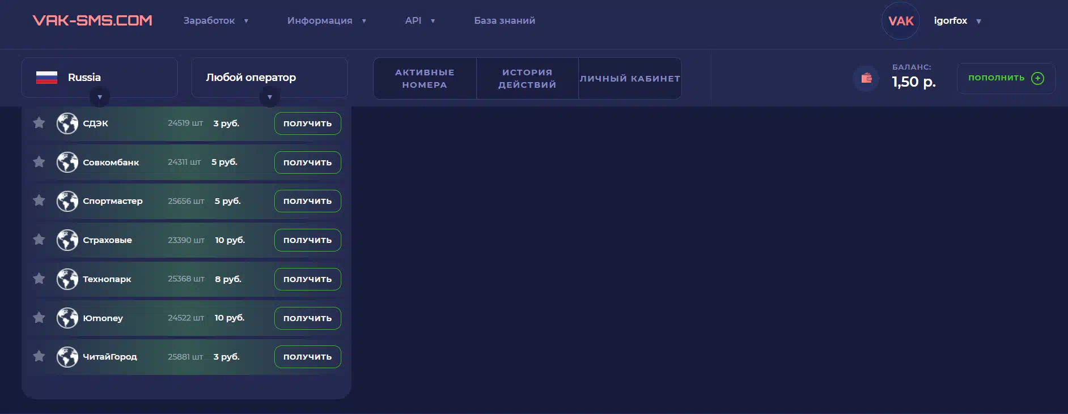Expand the Russia country selector arrow

point(100,97)
